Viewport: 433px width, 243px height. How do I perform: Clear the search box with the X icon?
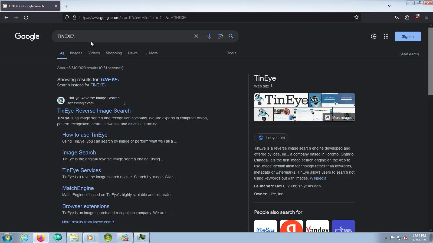196,36
